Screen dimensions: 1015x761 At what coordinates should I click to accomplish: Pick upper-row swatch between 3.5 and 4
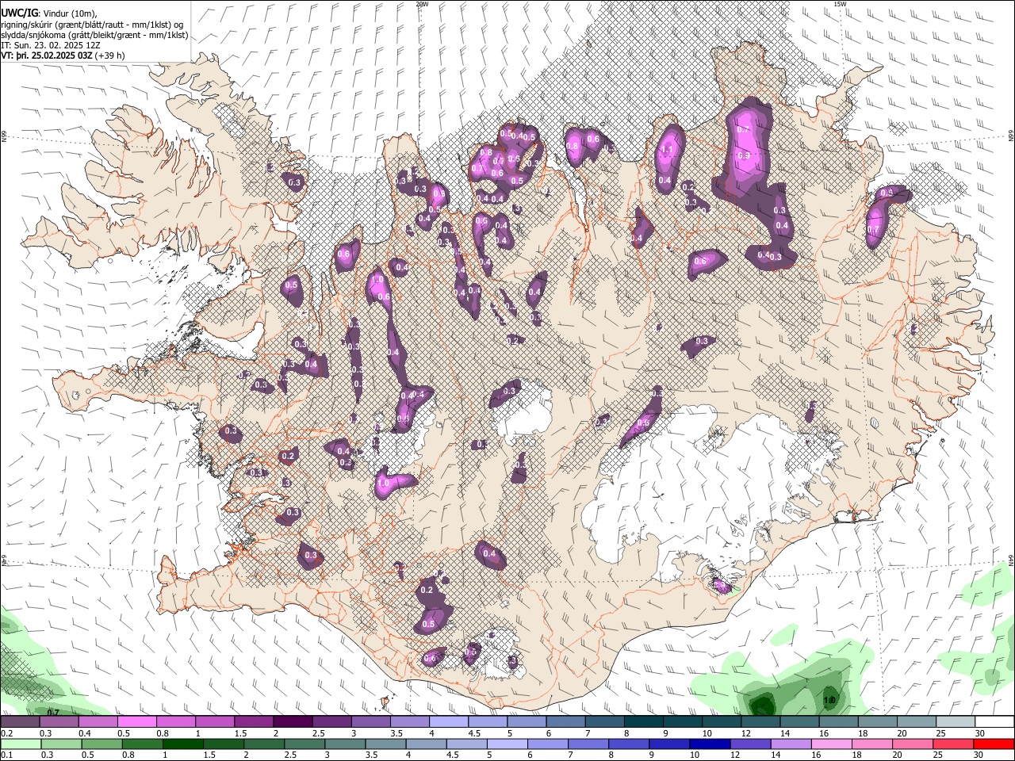coord(409,721)
